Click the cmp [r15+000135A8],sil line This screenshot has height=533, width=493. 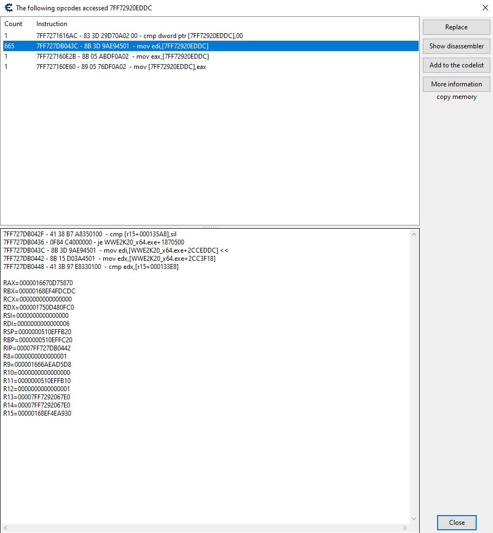(x=90, y=234)
